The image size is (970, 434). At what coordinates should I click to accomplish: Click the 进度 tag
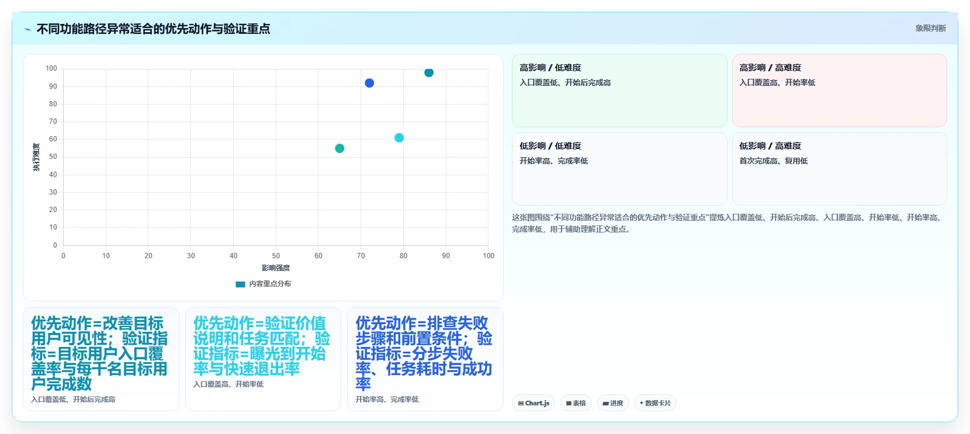tap(612, 403)
